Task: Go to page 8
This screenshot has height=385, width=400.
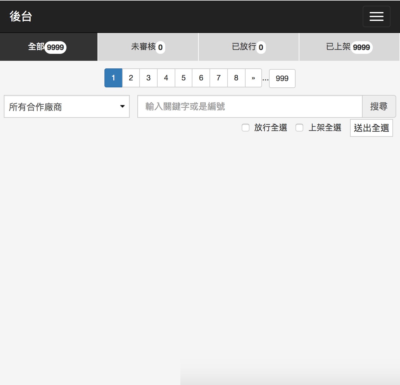Action: click(x=236, y=78)
